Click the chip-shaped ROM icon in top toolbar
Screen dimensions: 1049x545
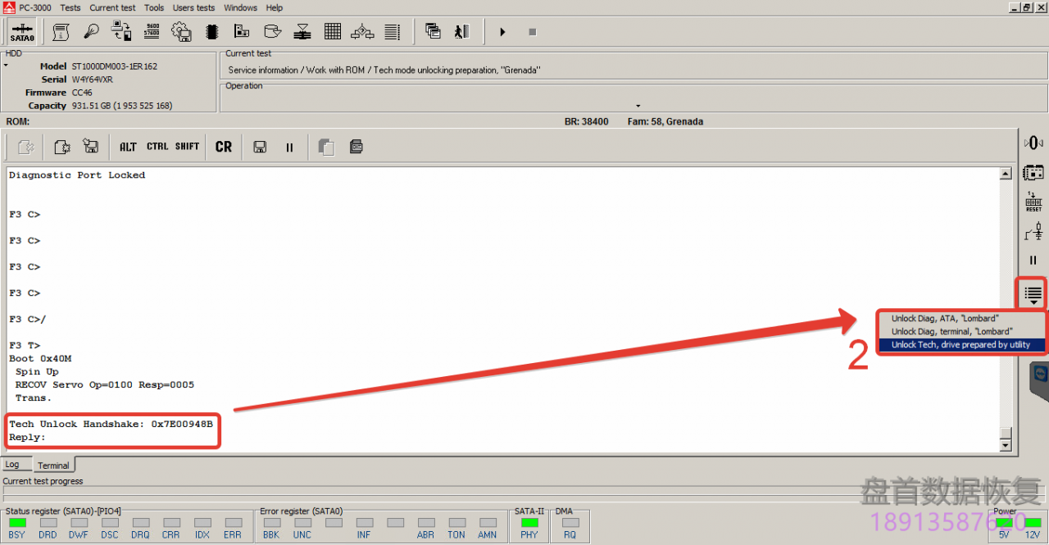(211, 32)
